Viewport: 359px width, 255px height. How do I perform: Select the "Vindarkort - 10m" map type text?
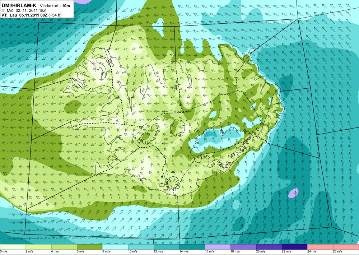point(55,6)
